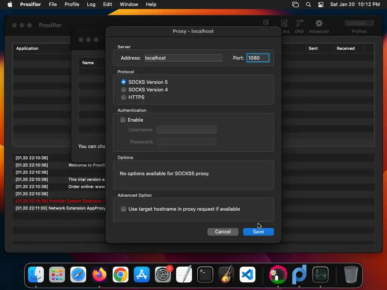Open App Store from the Dock

pos(142,275)
